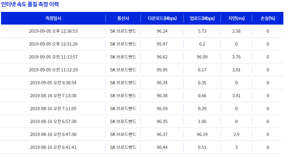
Task: Click the 손실(%) column header
Action: (268, 18)
